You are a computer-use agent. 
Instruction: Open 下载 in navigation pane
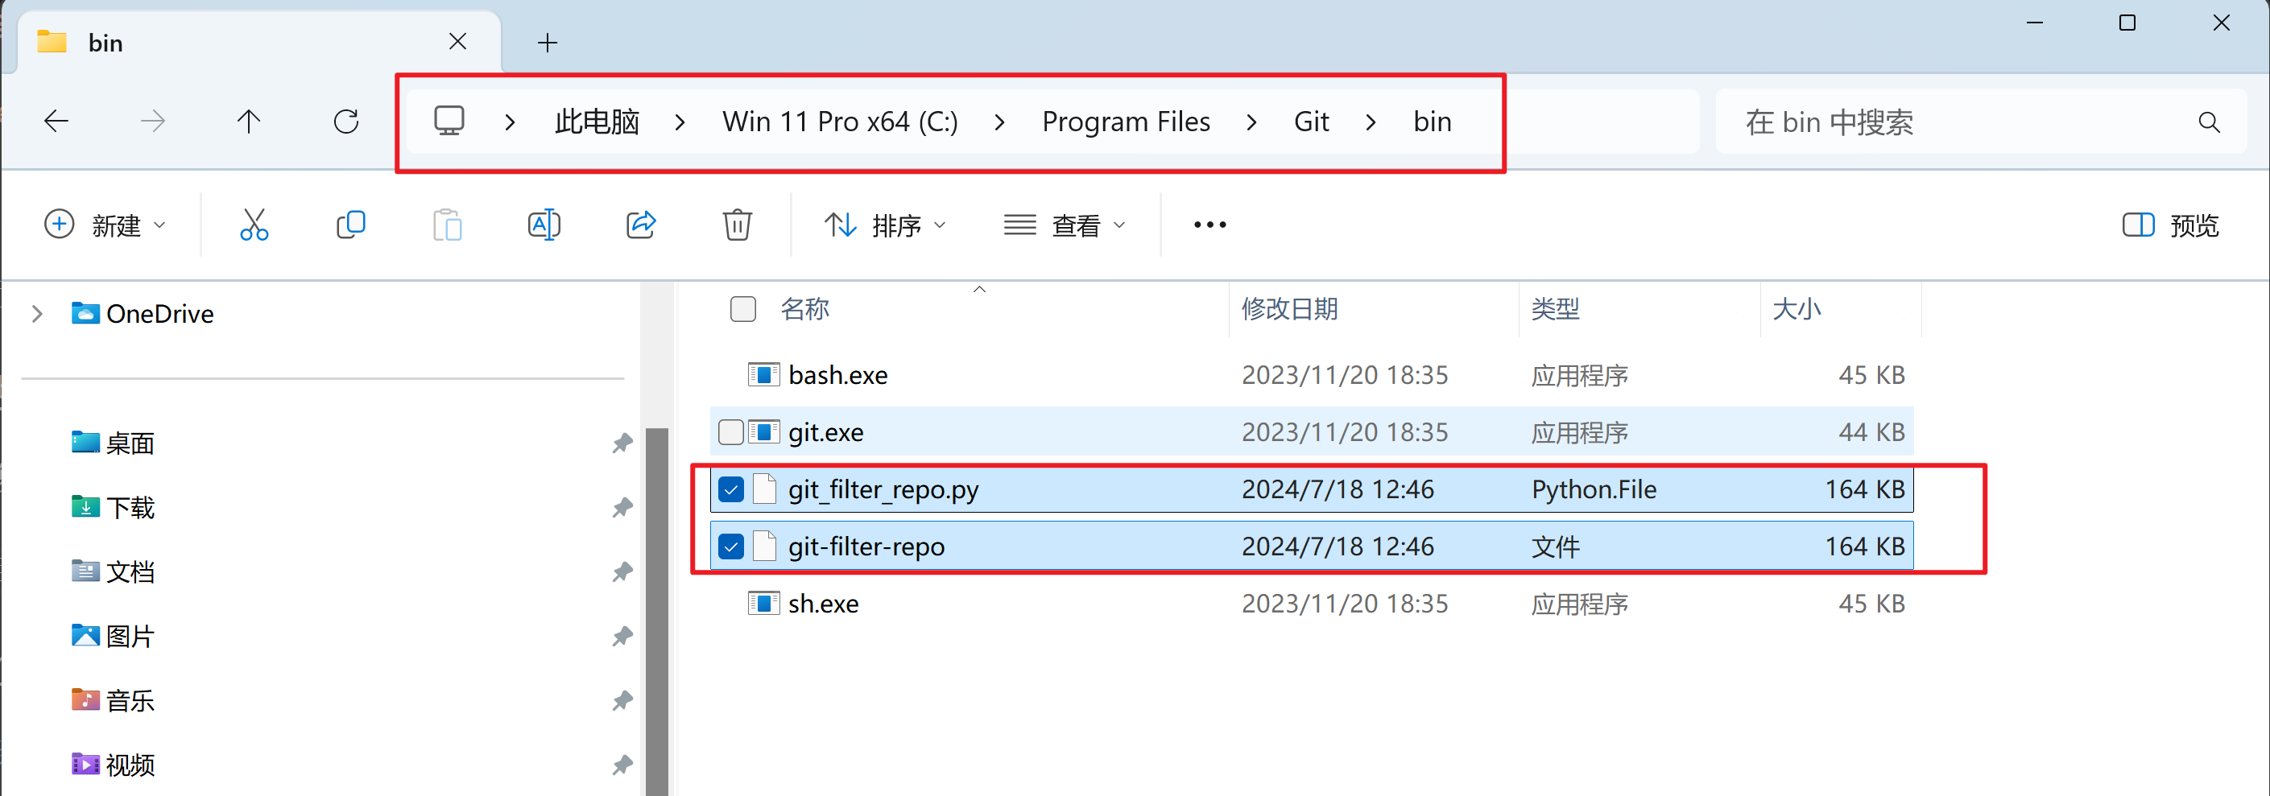(113, 507)
